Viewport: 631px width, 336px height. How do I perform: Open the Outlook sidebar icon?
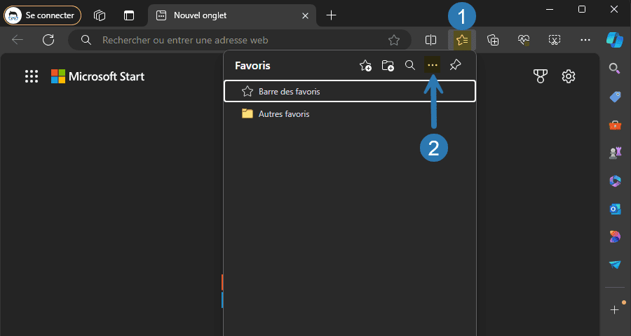(614, 209)
